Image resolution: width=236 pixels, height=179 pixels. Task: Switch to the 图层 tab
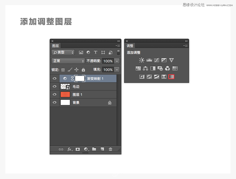tap(55, 46)
